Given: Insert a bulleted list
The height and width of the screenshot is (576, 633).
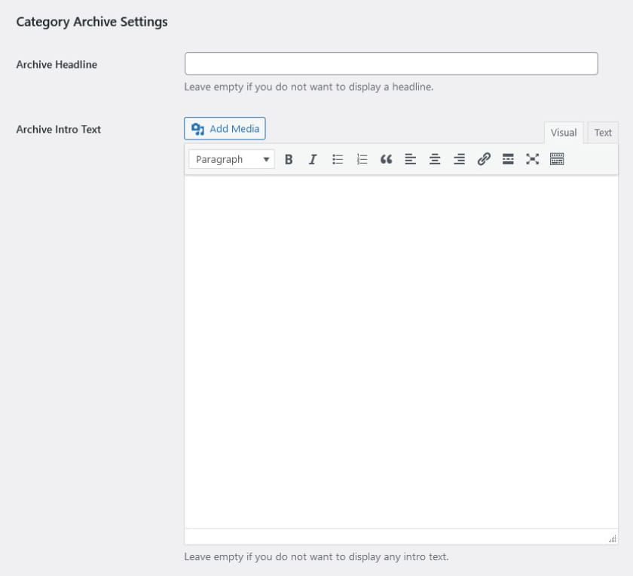Looking at the screenshot, I should point(338,159).
